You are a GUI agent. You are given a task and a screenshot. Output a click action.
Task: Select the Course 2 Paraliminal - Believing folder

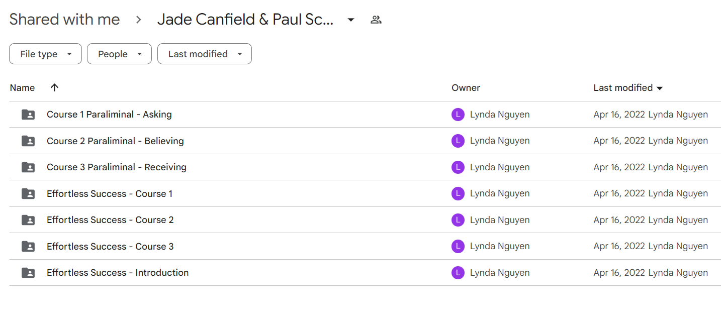[365, 141]
